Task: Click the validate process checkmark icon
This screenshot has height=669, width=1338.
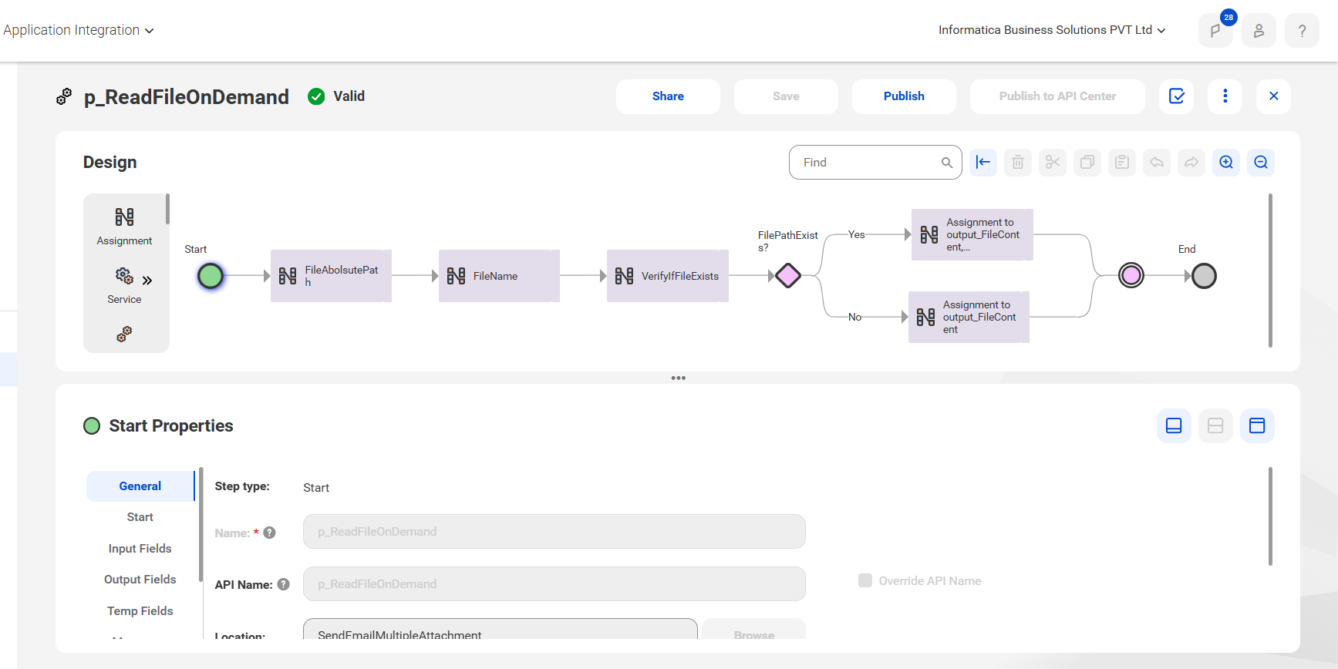Action: 1177,96
